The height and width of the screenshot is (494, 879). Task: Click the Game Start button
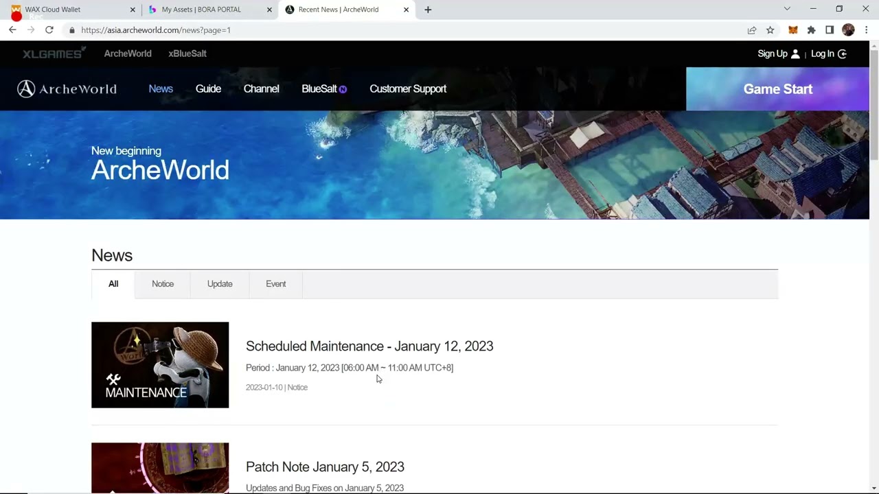click(x=778, y=89)
